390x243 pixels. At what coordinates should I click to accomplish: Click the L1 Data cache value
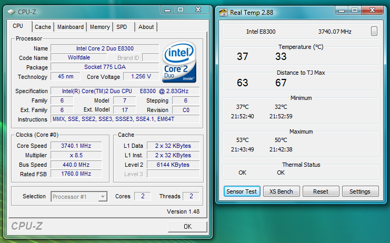[173, 146]
